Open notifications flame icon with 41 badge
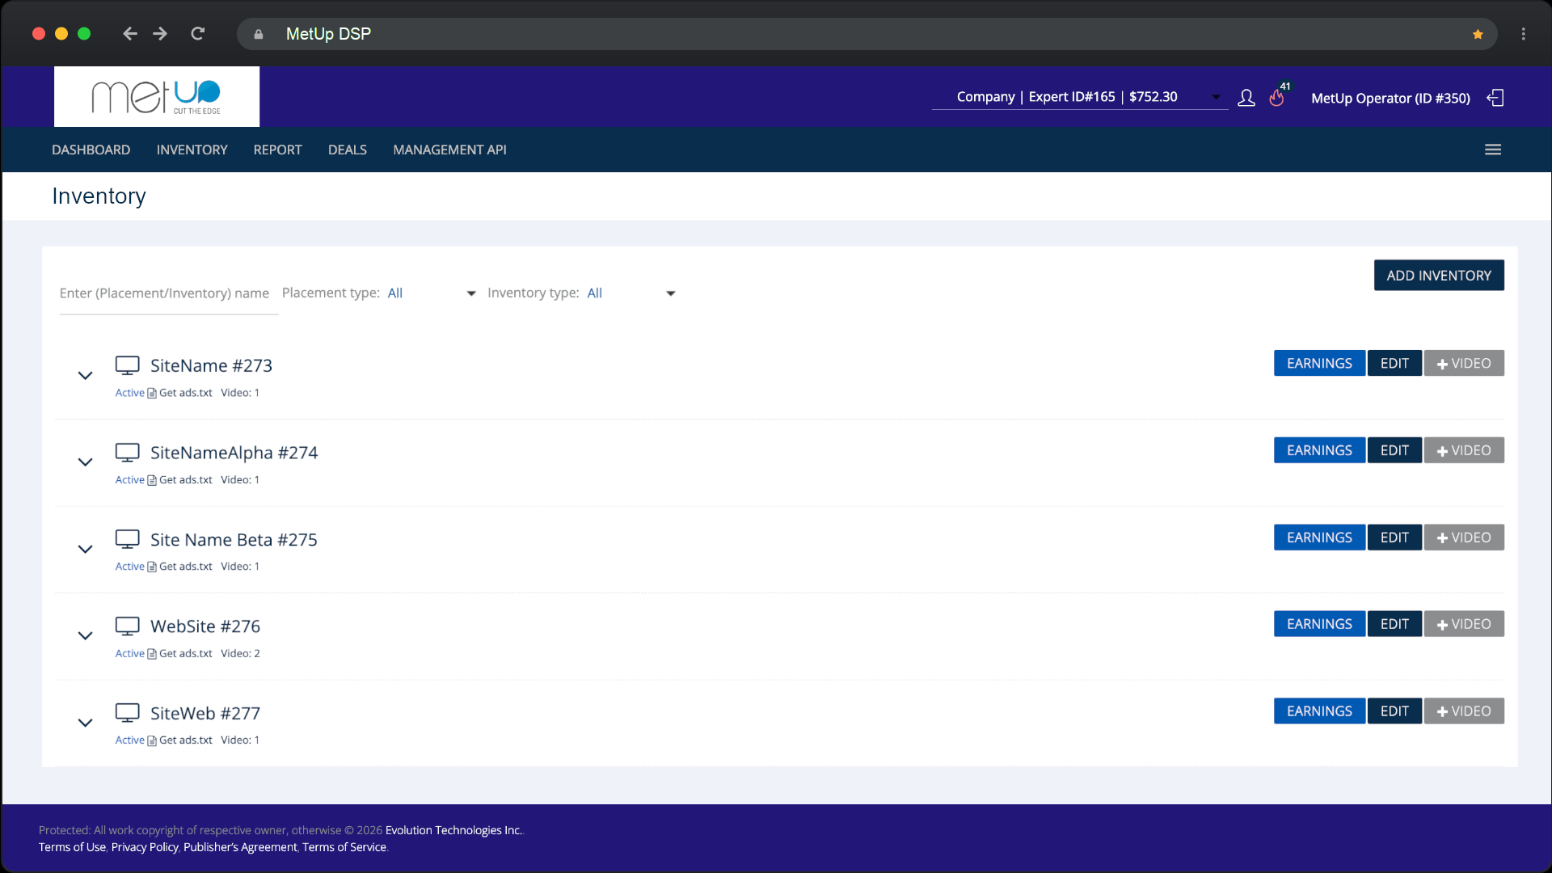Viewport: 1552px width, 873px height. (1277, 97)
